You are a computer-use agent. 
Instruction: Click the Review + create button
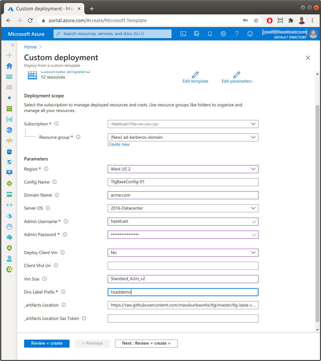click(x=46, y=343)
